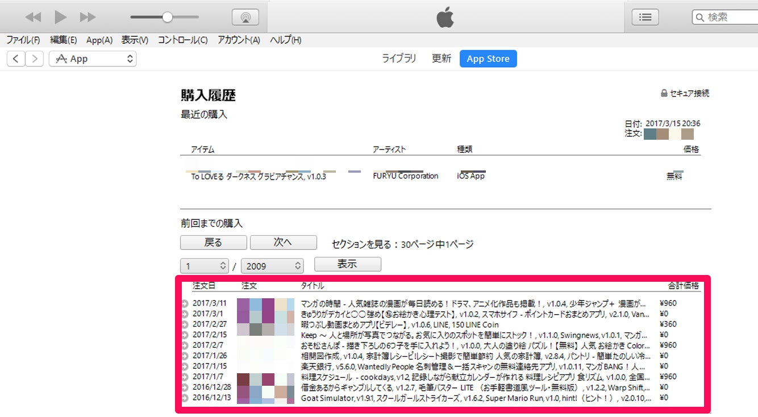Viewport: 758px width, 417px height.
Task: Click the play button
Action: (60, 18)
